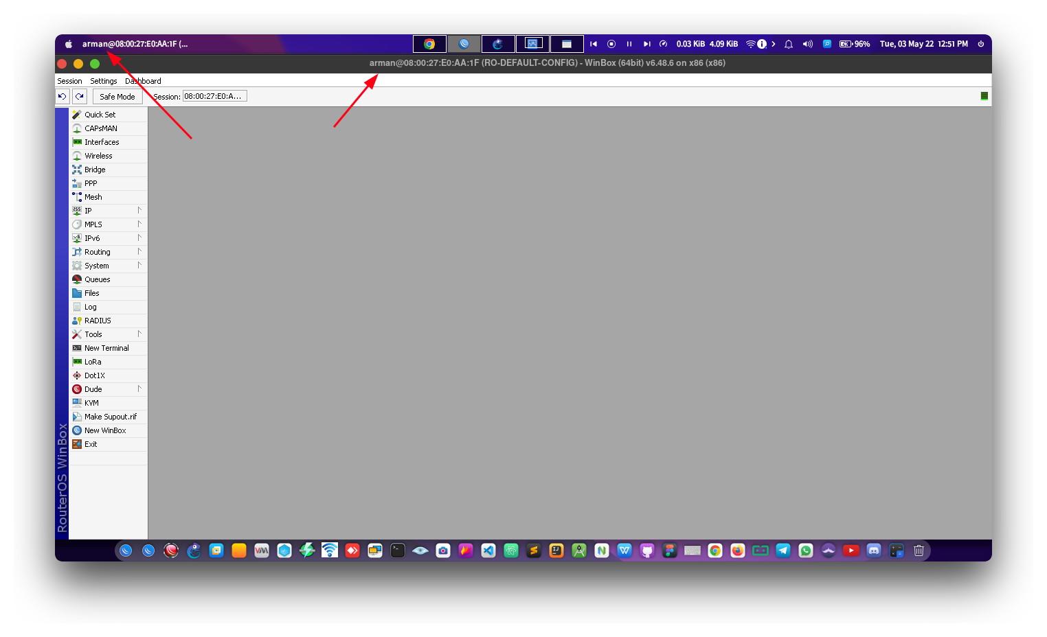
Task: Click Exit in the sidebar
Action: 90,443
